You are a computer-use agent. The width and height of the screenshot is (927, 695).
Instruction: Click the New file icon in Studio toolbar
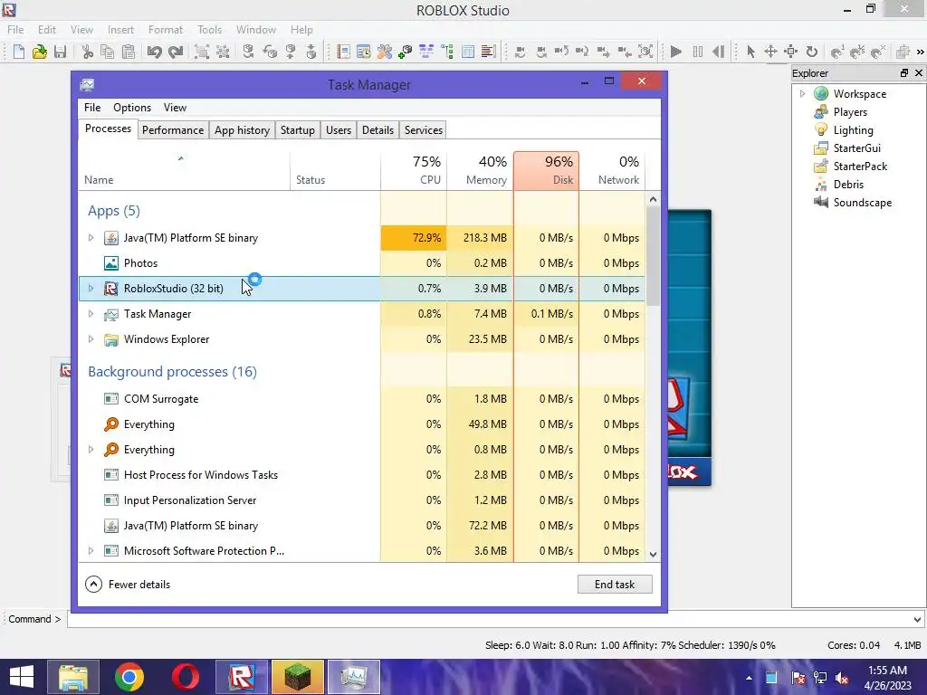pos(19,52)
